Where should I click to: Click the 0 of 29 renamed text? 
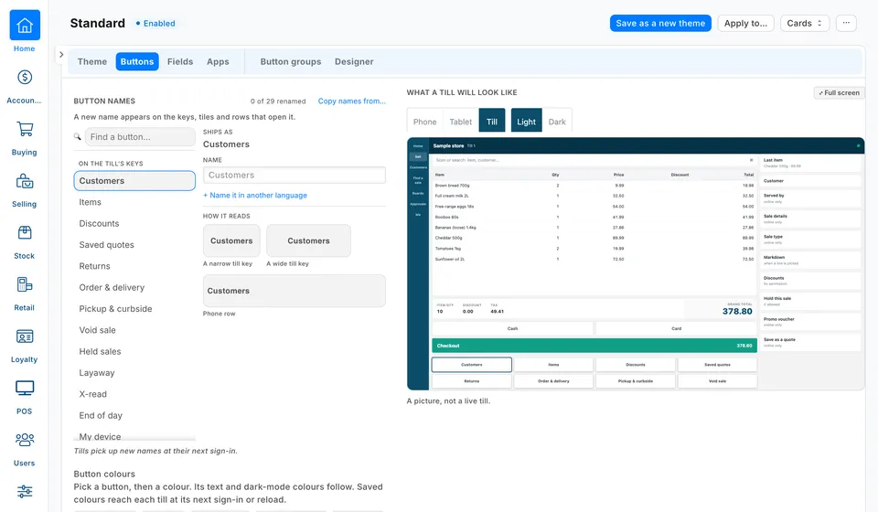(x=278, y=101)
